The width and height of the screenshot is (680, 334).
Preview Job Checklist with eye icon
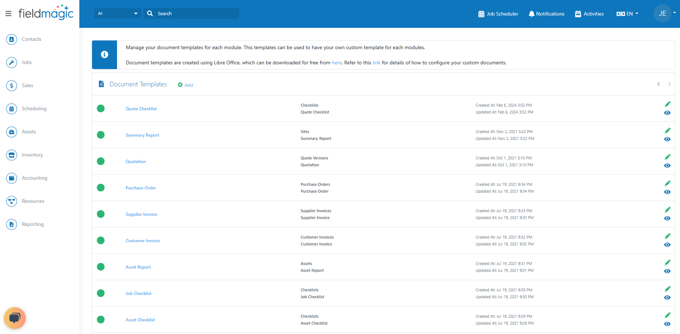tap(667, 297)
